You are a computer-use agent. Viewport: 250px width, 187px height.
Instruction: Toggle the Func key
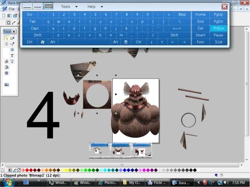click(200, 42)
